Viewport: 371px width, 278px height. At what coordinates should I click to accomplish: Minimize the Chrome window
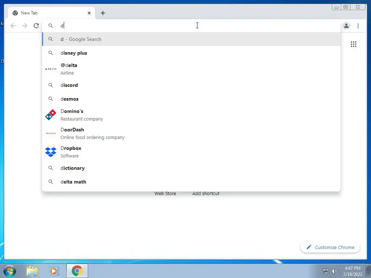tap(336, 7)
